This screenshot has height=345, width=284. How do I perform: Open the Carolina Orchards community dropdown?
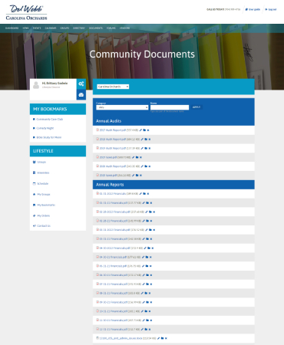113,87
